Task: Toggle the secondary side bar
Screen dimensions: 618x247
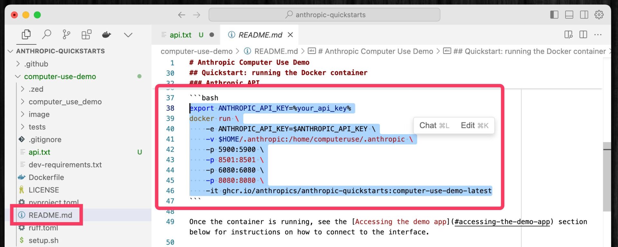Action: pos(584,15)
